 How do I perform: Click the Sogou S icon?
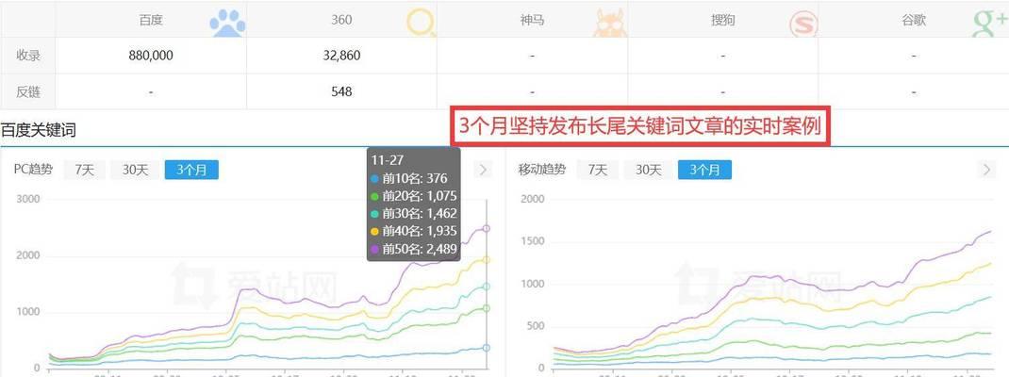click(802, 25)
